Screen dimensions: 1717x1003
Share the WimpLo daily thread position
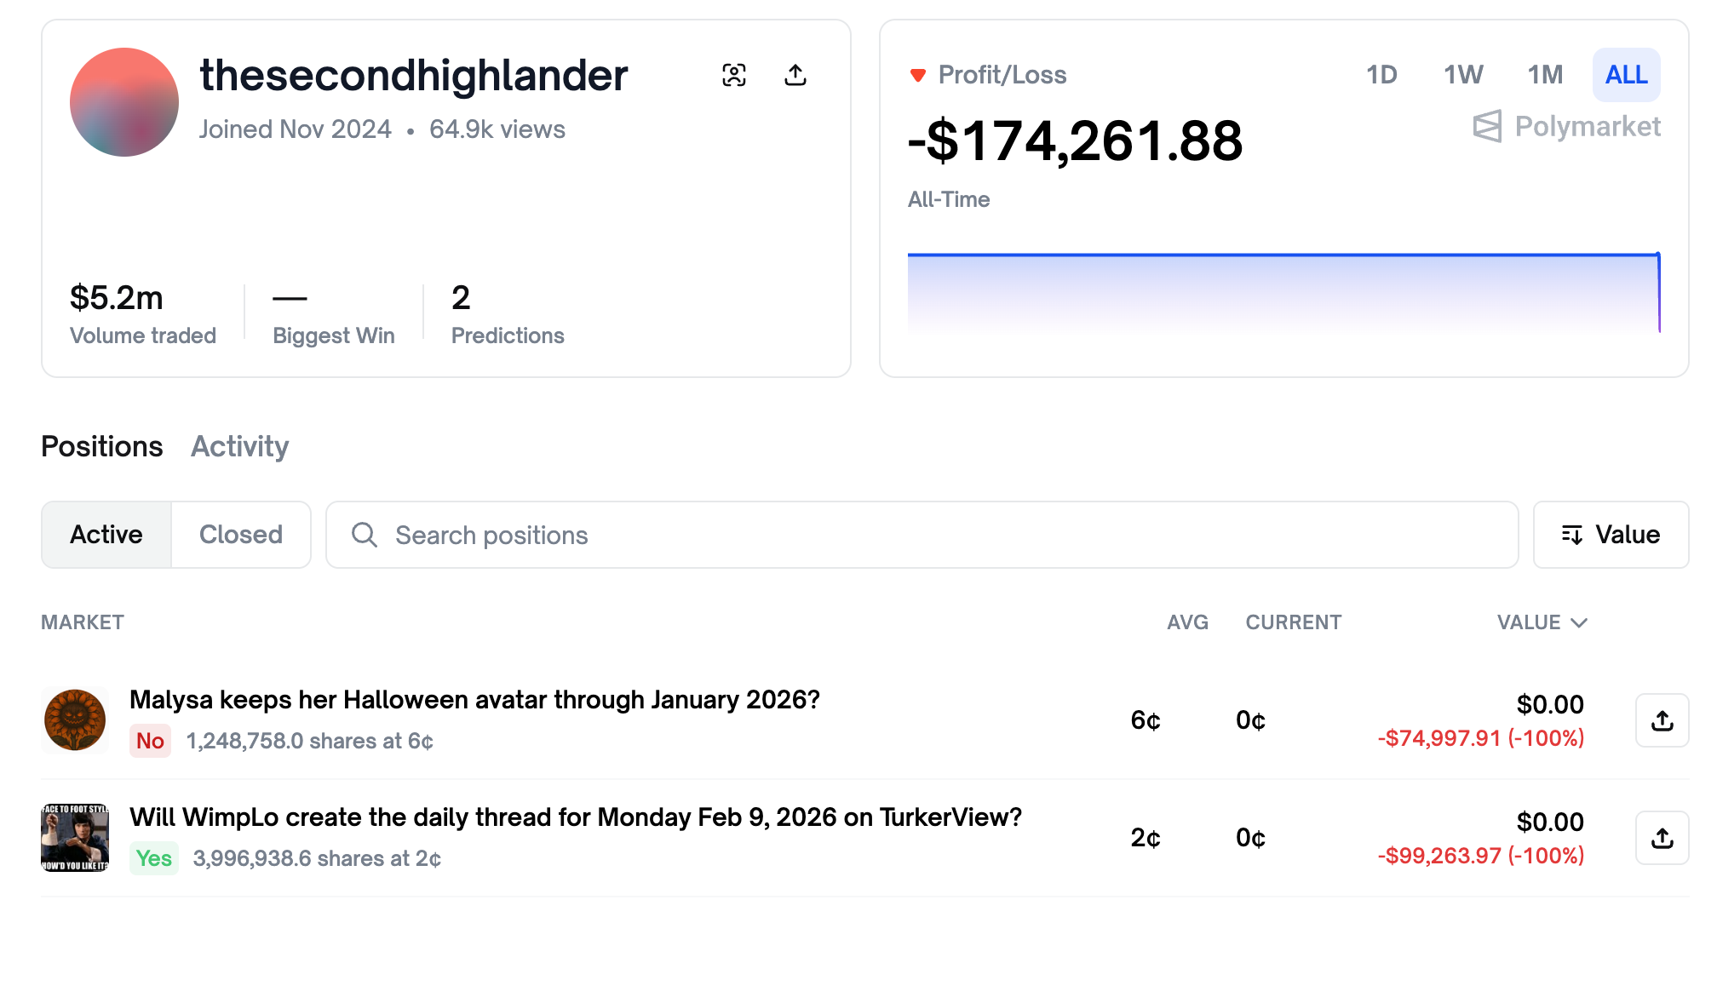tap(1661, 838)
